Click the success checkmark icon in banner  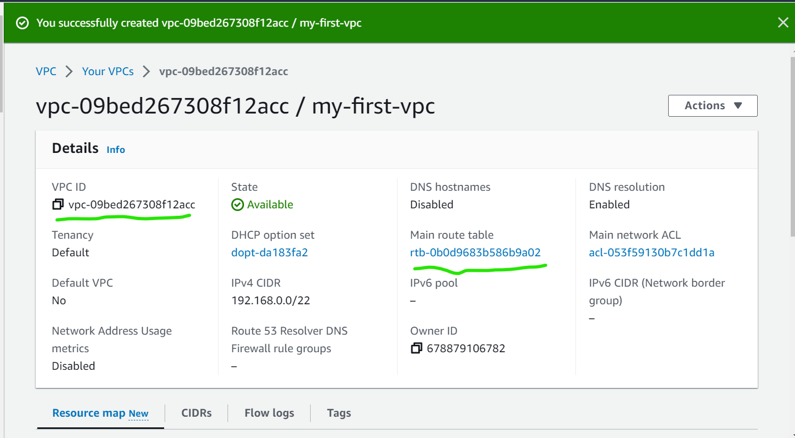22,23
